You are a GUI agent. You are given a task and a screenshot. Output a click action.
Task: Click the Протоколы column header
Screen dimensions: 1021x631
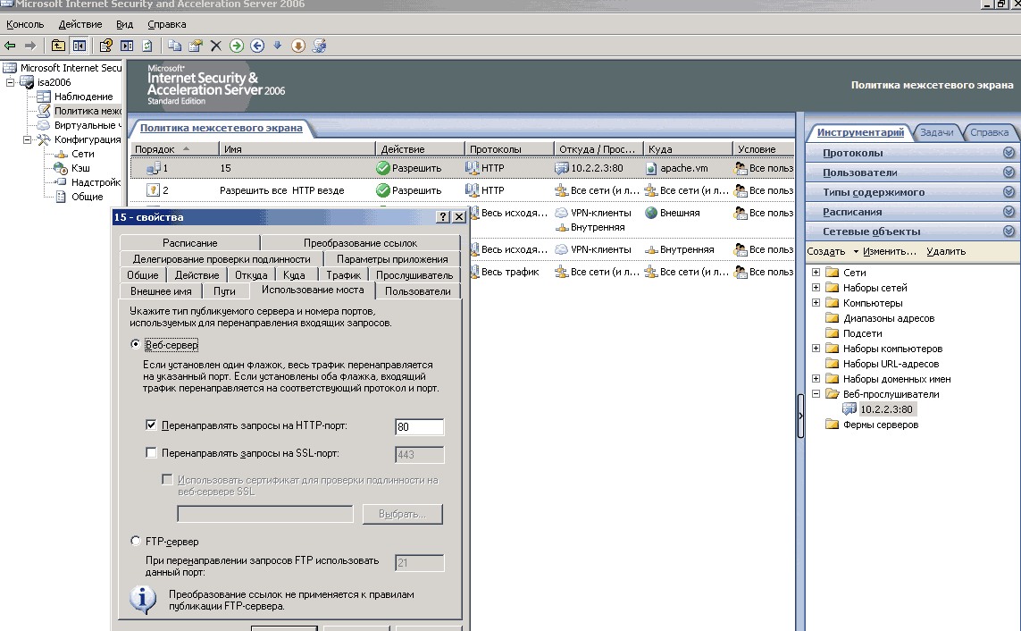(x=509, y=149)
